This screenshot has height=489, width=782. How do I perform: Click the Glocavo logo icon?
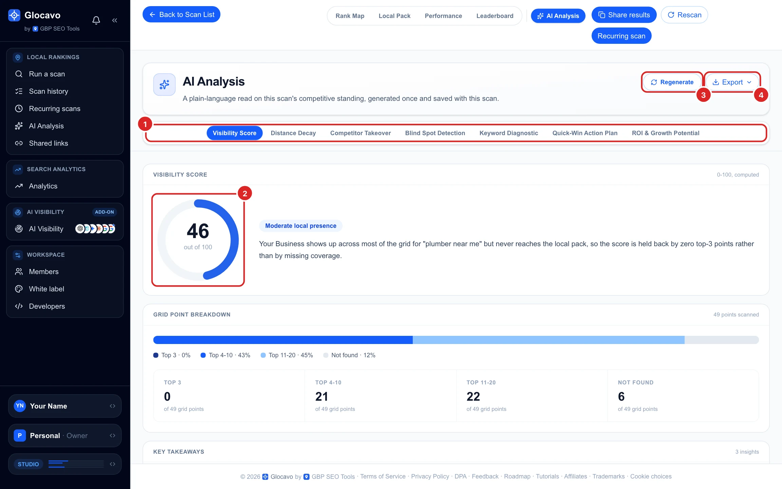pos(14,15)
